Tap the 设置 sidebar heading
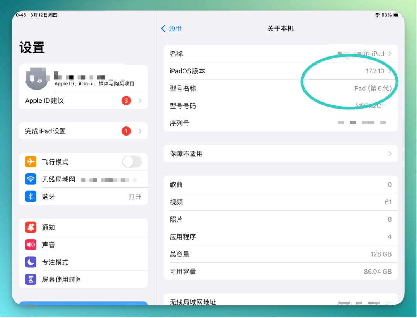 point(32,48)
